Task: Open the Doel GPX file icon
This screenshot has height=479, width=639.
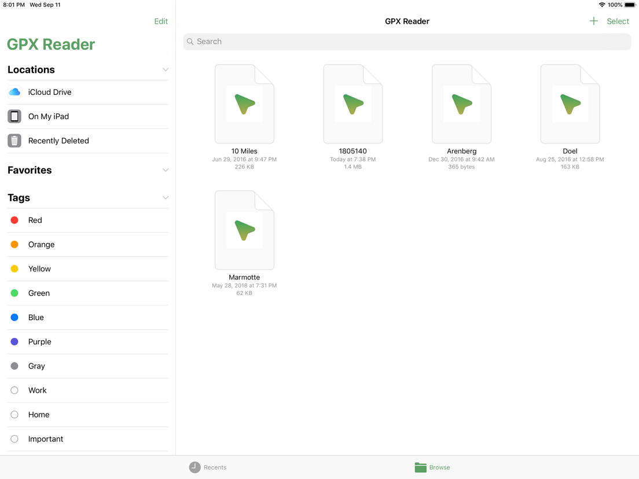Action: coord(570,104)
